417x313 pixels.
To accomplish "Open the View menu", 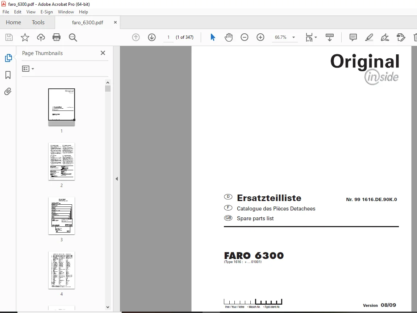I will 31,12.
